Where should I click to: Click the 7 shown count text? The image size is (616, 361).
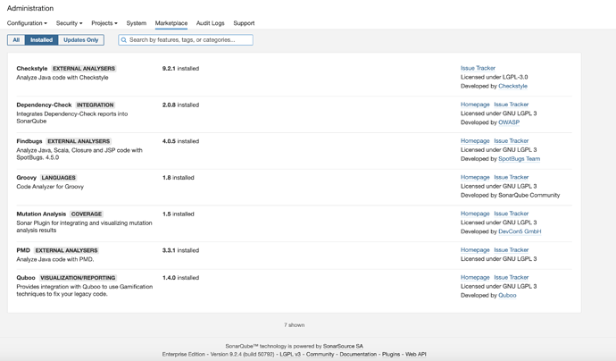[295, 325]
